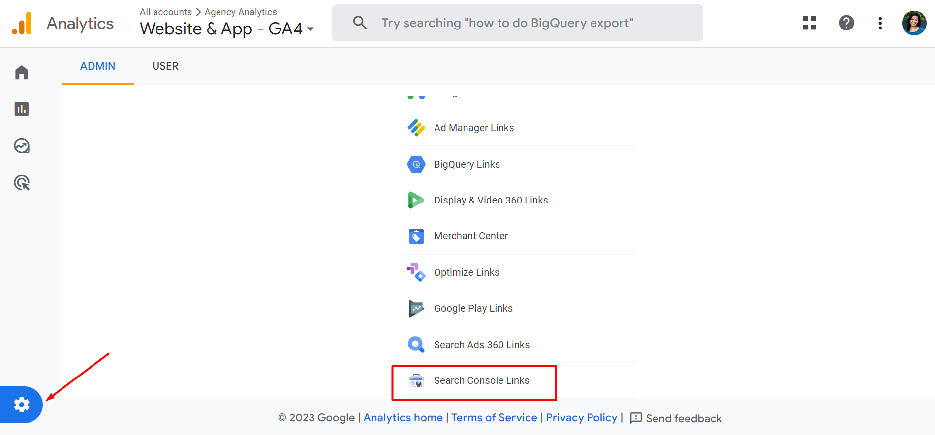This screenshot has width=935, height=435.
Task: Switch to the USER tab
Action: [165, 66]
